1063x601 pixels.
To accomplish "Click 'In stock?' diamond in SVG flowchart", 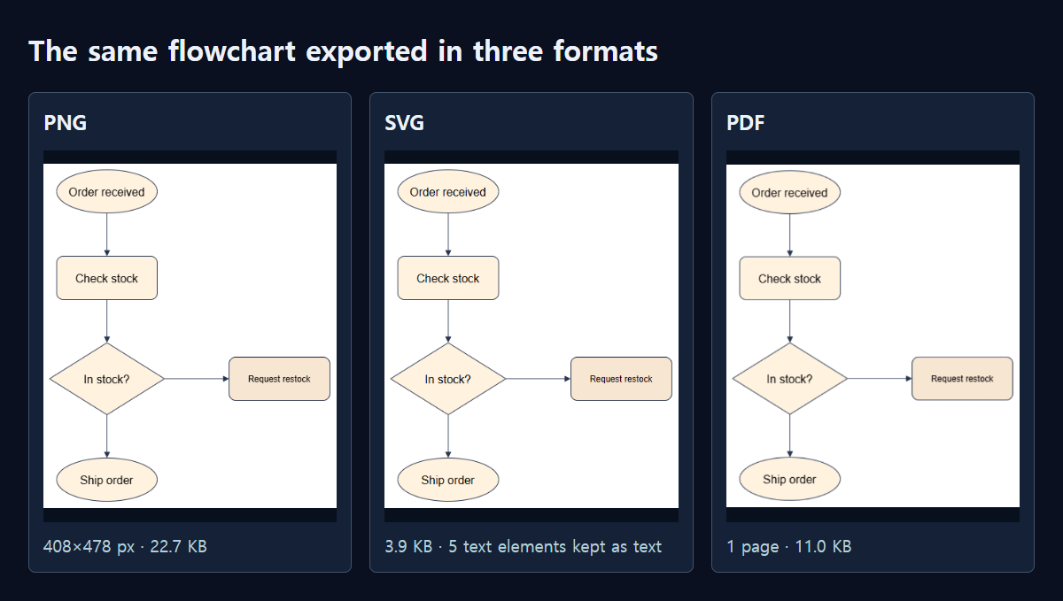I will pos(448,379).
